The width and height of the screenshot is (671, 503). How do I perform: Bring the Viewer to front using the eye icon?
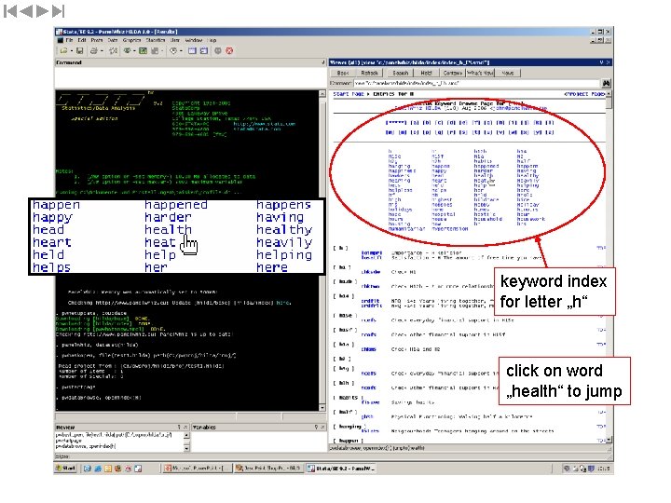click(127, 51)
